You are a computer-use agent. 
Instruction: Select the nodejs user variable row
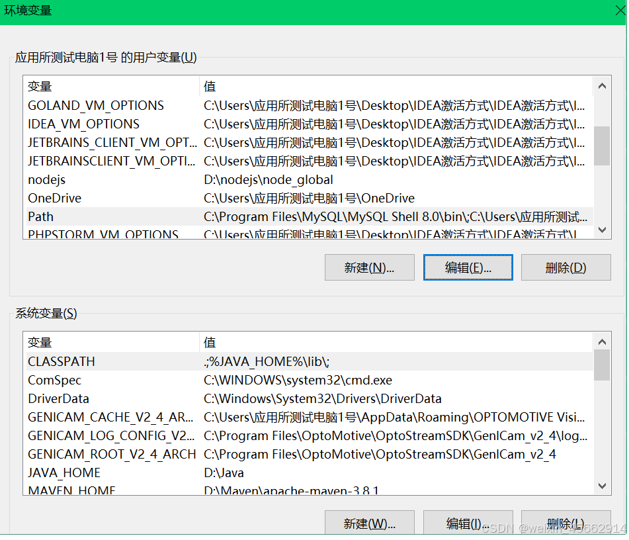click(x=310, y=179)
